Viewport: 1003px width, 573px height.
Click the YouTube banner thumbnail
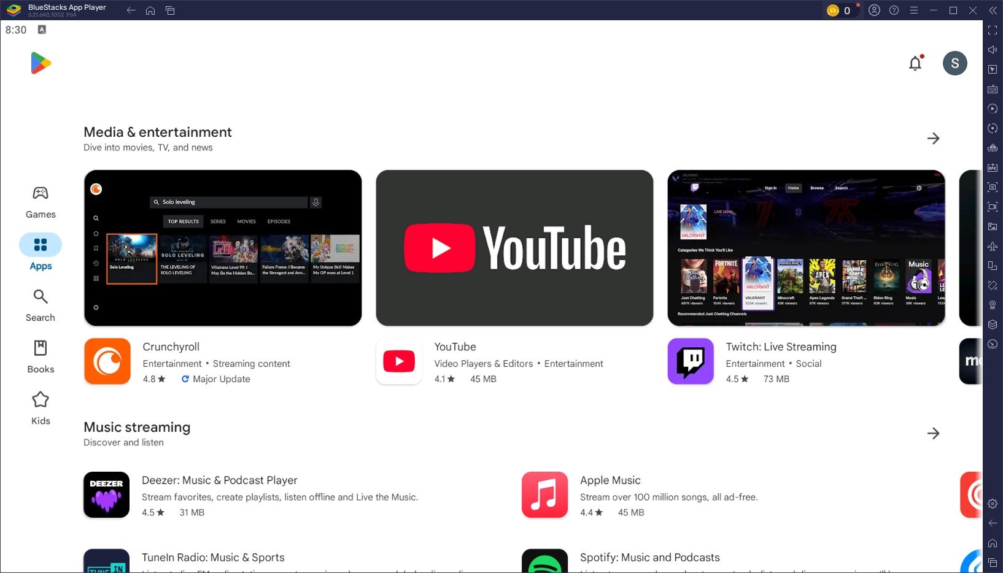click(x=514, y=248)
